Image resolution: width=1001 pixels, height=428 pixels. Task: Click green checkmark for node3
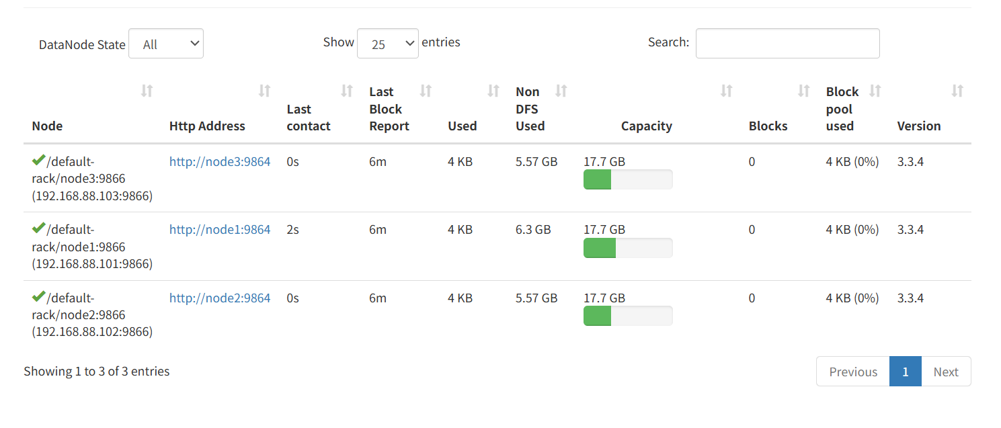click(38, 161)
